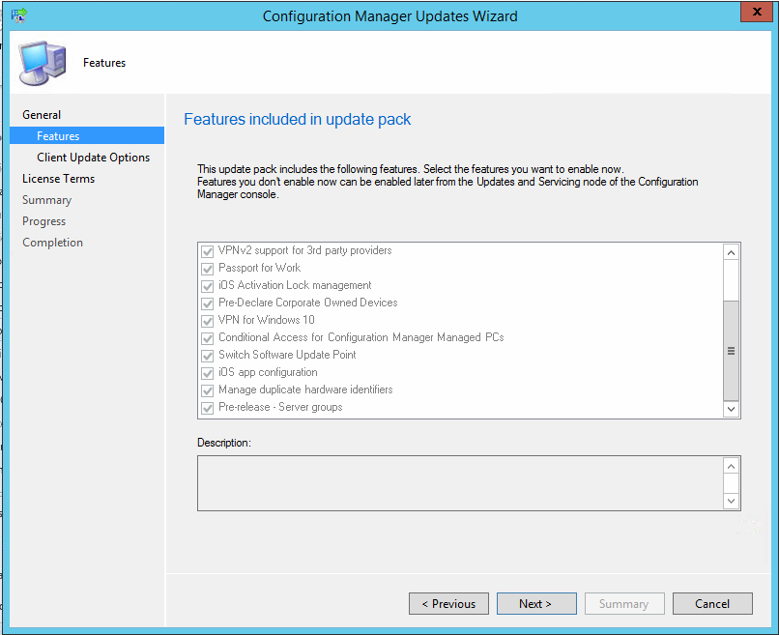Toggle VPNv2 support for 3rd party providers checkbox
The height and width of the screenshot is (635, 779).
coord(207,251)
